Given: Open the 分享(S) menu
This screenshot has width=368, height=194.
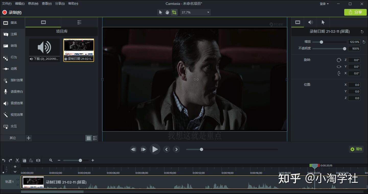Looking at the screenshot, I should (60, 4).
